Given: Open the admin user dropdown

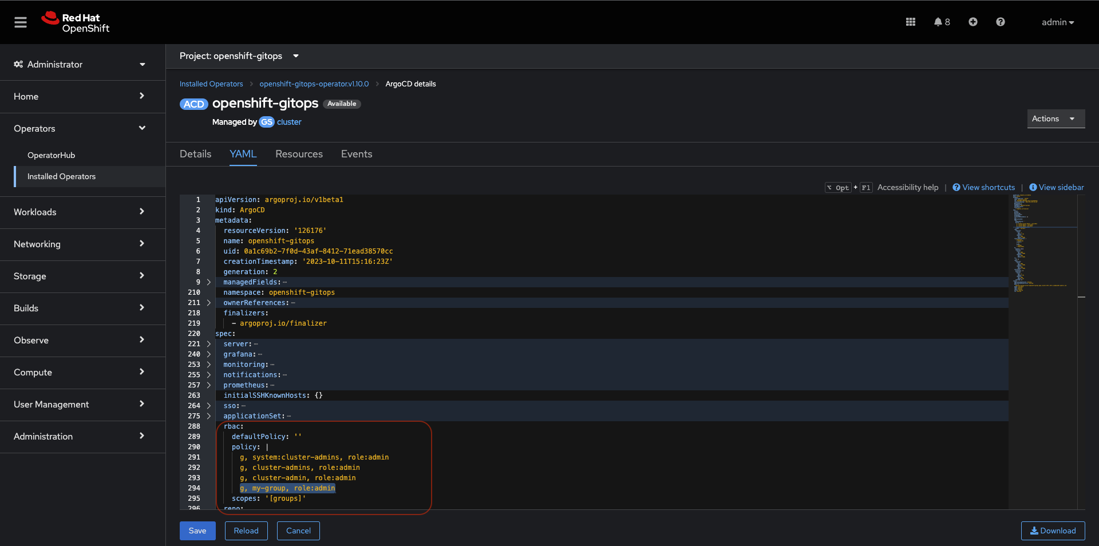Looking at the screenshot, I should (x=1058, y=22).
